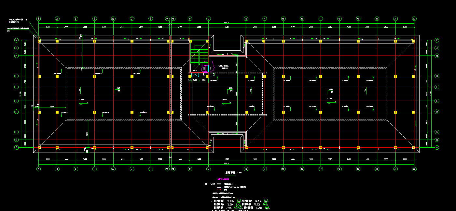Click the left-side axis bubble K
Image resolution: width=456 pixels, height=211 pixels.
[x=16, y=40]
